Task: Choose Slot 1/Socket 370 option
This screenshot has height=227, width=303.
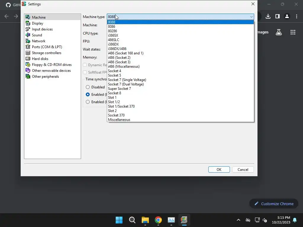Action: click(180, 106)
